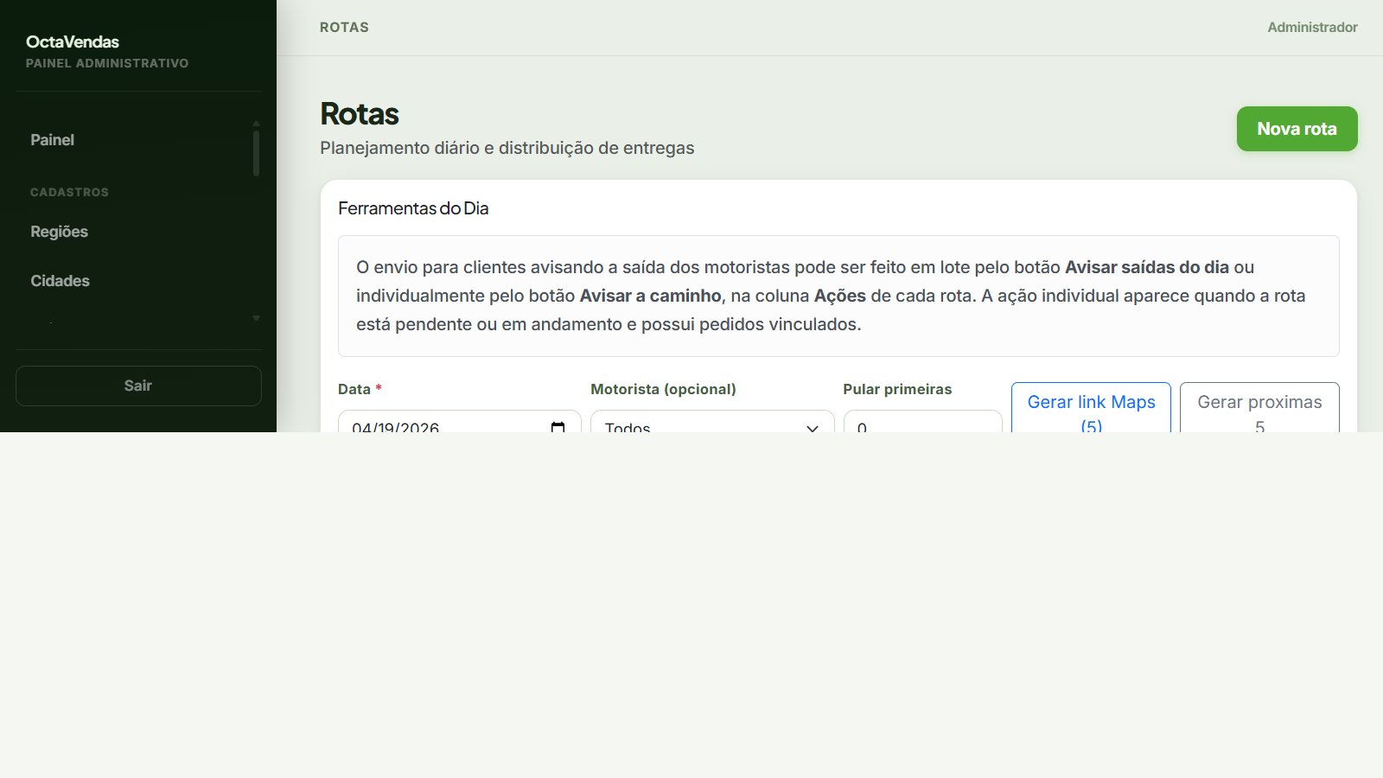Click the ROTAS breadcrumb at the top
This screenshot has width=1383, height=778.
[x=344, y=27]
